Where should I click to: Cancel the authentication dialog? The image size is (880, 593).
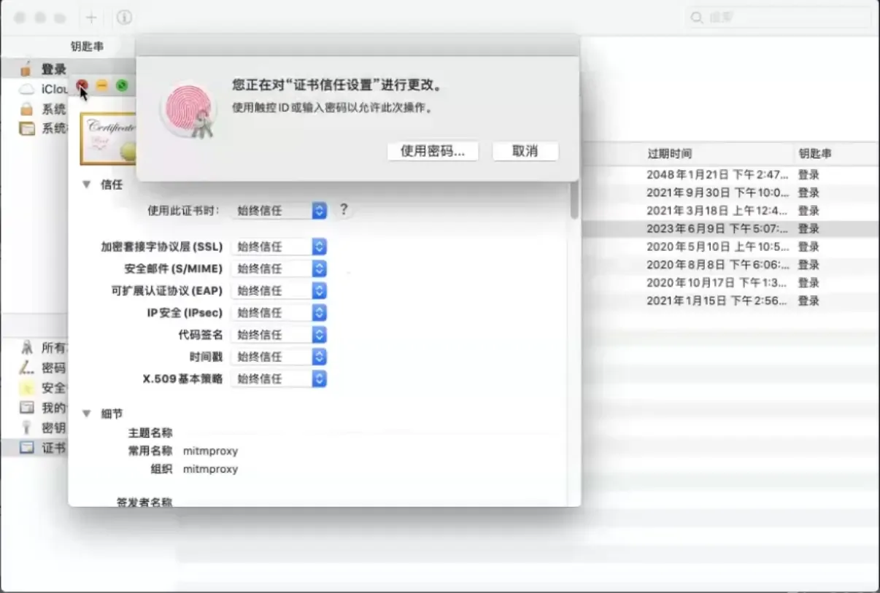(x=525, y=151)
